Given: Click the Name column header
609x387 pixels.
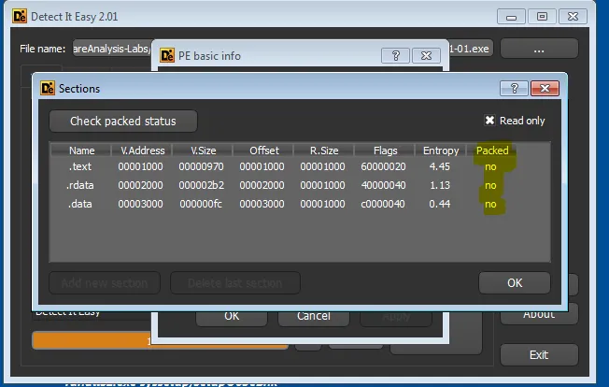Looking at the screenshot, I should pyautogui.click(x=81, y=150).
